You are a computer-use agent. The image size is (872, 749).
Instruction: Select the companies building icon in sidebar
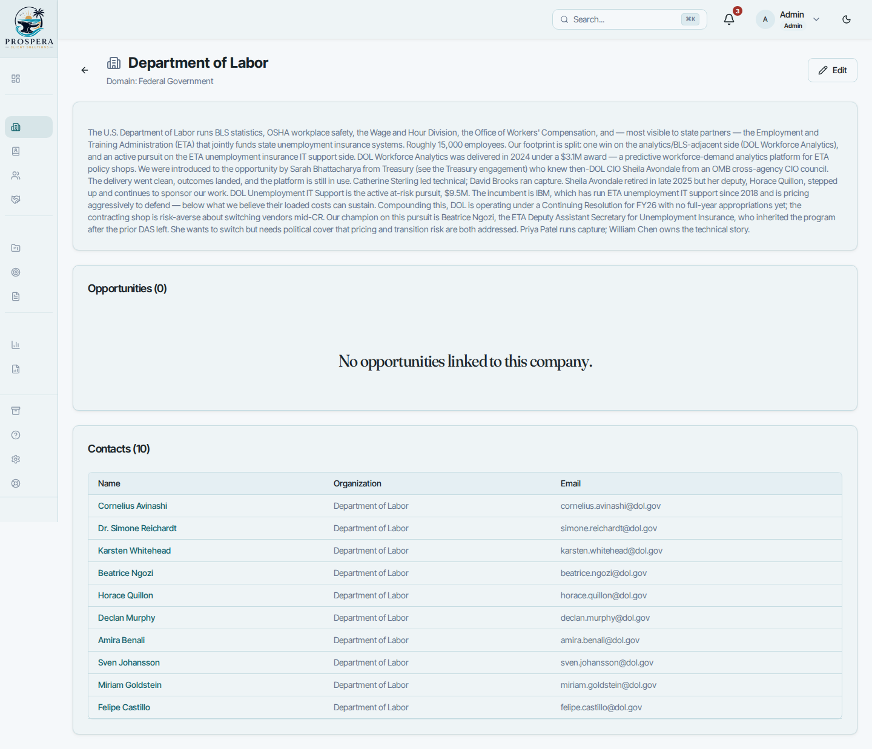[x=16, y=127]
